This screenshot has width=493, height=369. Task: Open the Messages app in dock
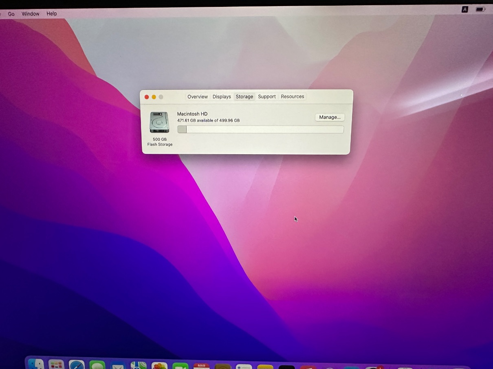click(97, 366)
